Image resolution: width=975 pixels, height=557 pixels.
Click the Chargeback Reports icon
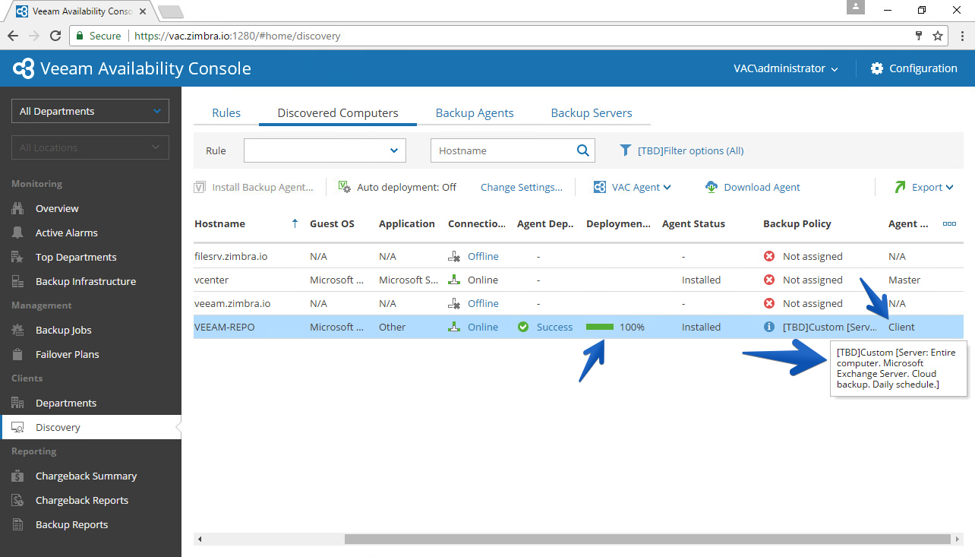pos(18,500)
